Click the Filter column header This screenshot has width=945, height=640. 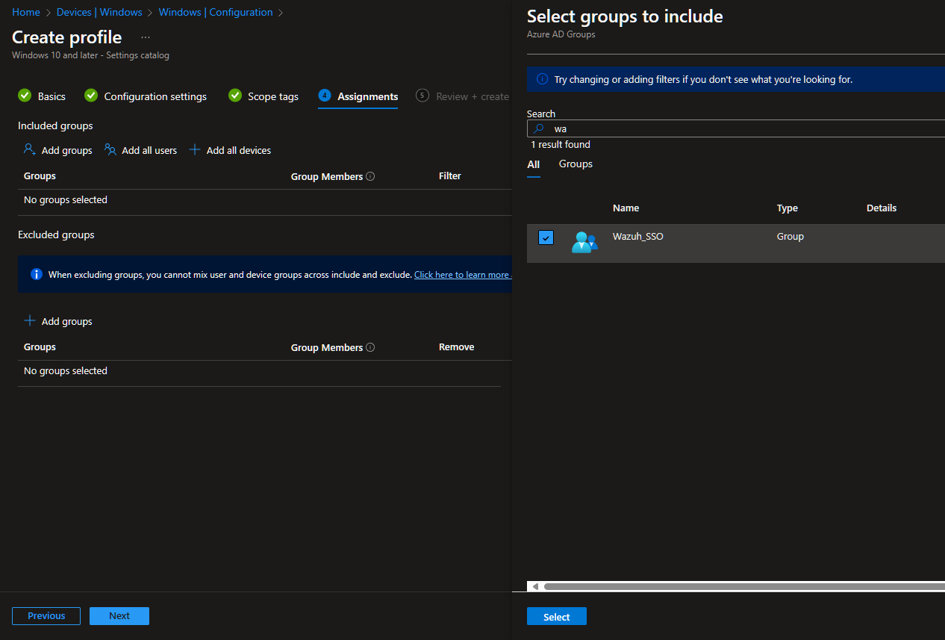[x=450, y=176]
